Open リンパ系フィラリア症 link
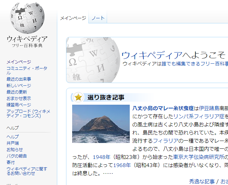The height and width of the screenshot is (185, 228). click(199, 116)
